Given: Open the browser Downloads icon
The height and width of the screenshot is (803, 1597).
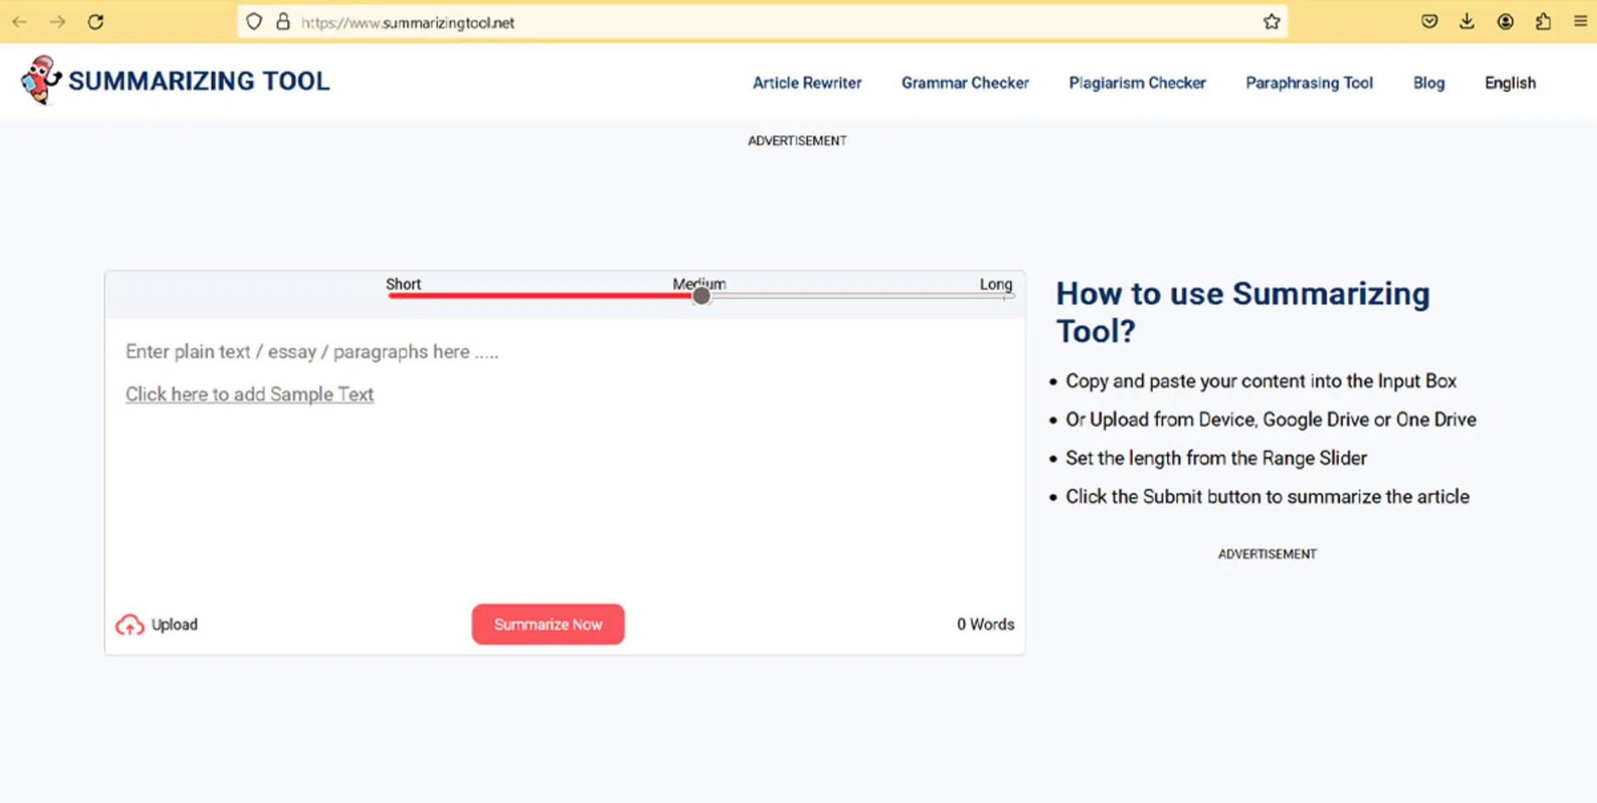Looking at the screenshot, I should tap(1466, 22).
